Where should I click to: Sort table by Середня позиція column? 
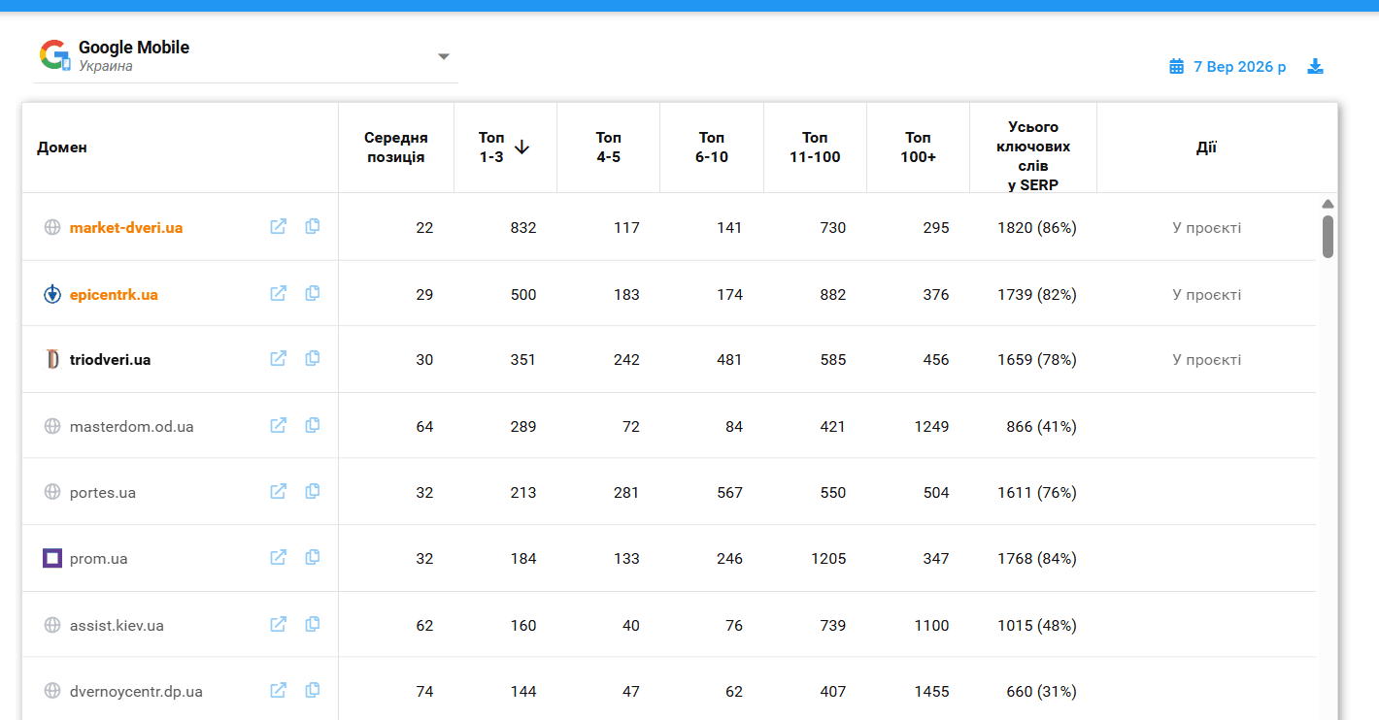click(396, 147)
